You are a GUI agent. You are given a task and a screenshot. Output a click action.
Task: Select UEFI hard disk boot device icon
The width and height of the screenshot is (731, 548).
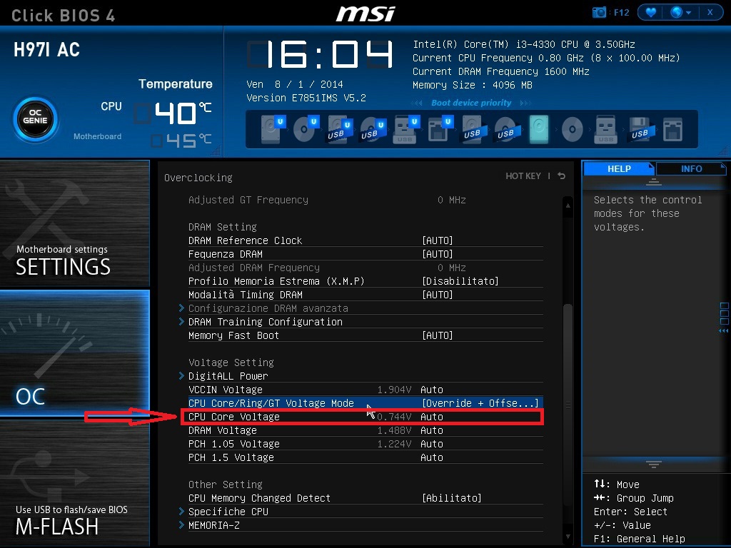pyautogui.click(x=272, y=129)
